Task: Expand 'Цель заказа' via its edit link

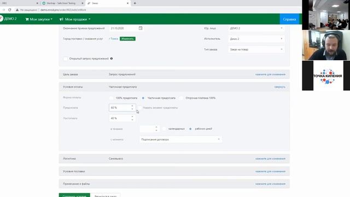Action: click(x=270, y=74)
